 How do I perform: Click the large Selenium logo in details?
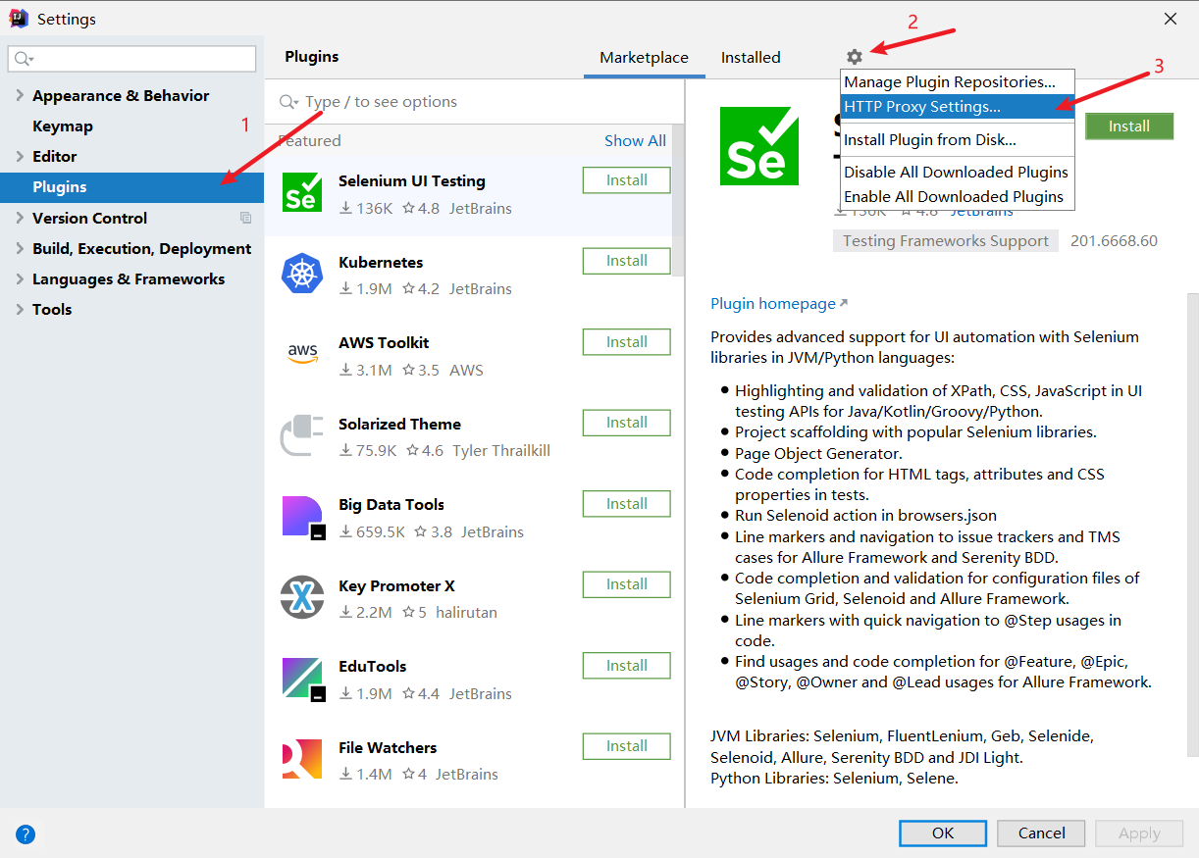tap(758, 146)
